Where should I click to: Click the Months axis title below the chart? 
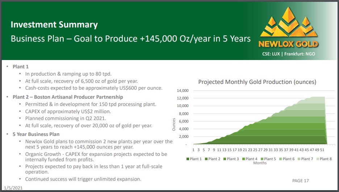[260, 163]
